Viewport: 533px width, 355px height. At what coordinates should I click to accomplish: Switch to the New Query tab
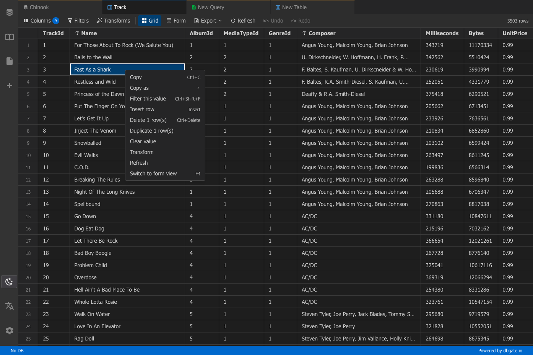(x=229, y=7)
